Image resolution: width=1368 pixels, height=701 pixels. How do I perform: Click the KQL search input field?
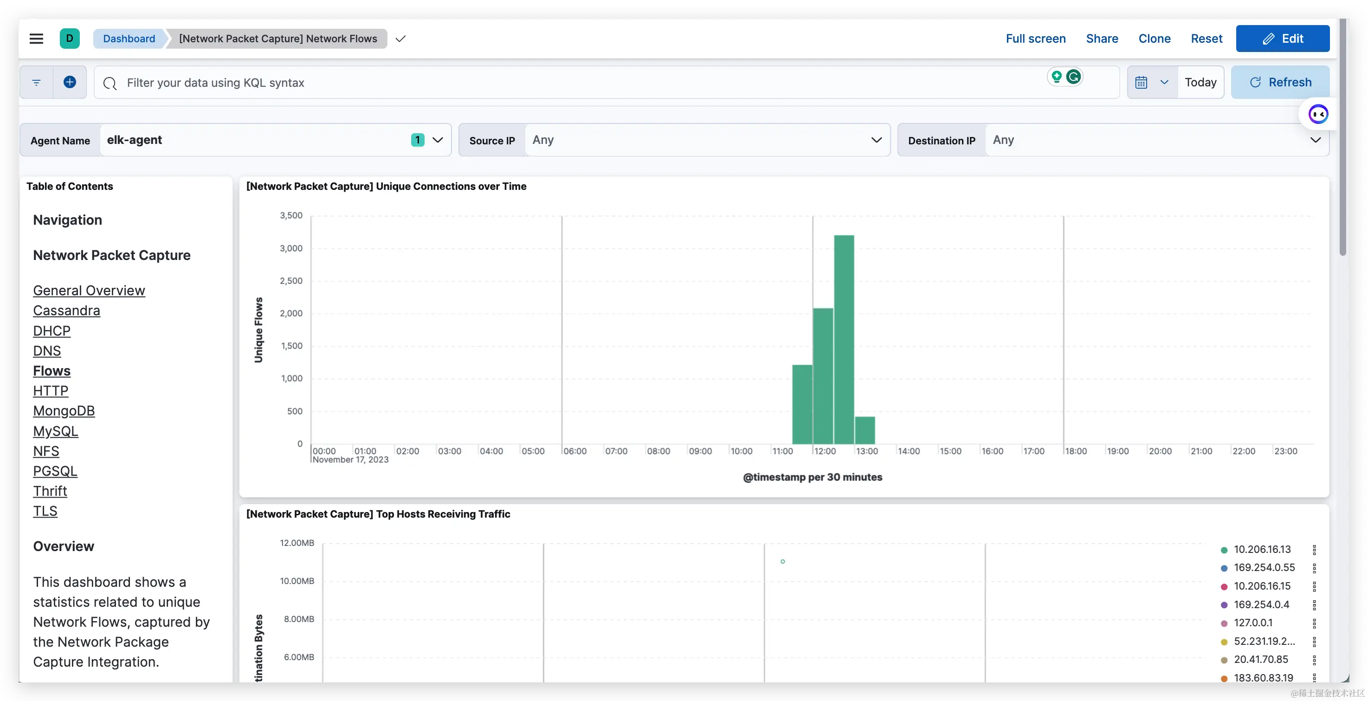pyautogui.click(x=531, y=82)
